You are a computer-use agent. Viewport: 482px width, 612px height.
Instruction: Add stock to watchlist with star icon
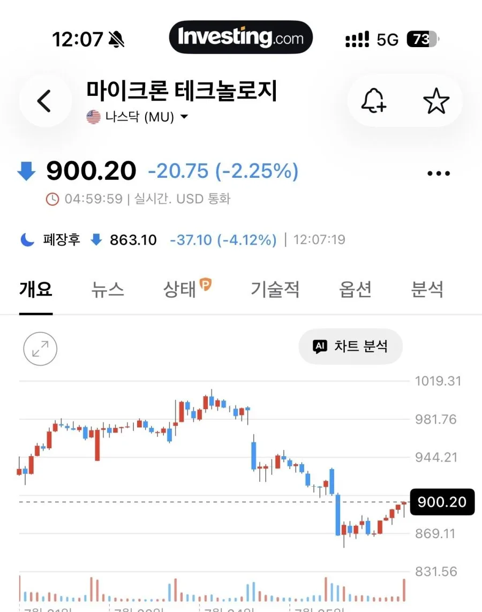(x=436, y=101)
